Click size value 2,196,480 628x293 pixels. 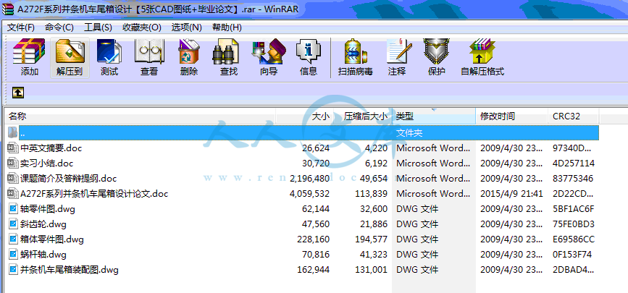309,179
